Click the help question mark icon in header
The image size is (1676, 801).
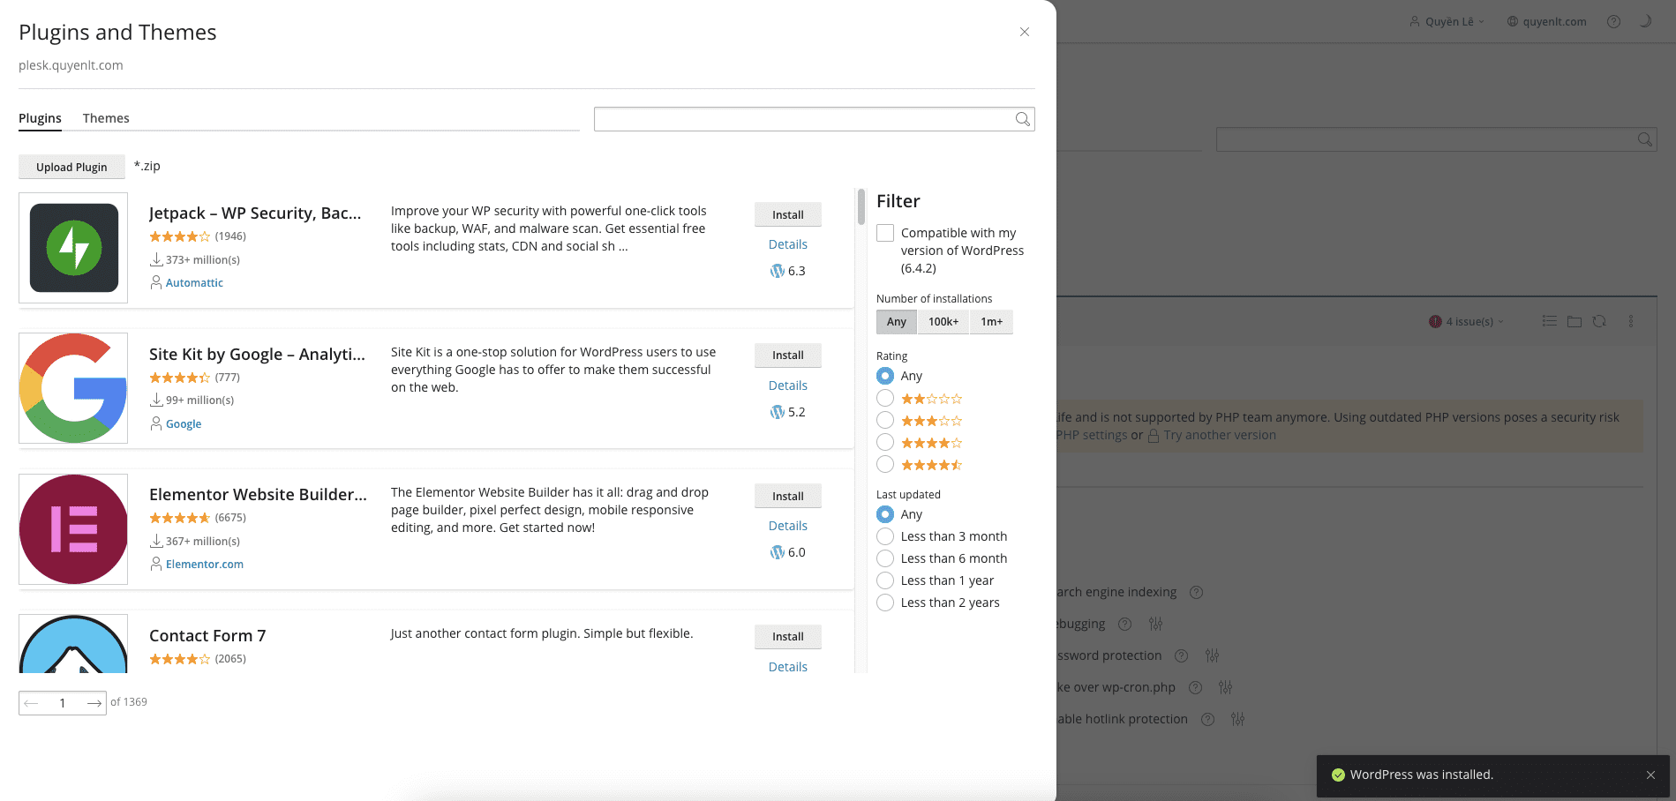coord(1613,22)
